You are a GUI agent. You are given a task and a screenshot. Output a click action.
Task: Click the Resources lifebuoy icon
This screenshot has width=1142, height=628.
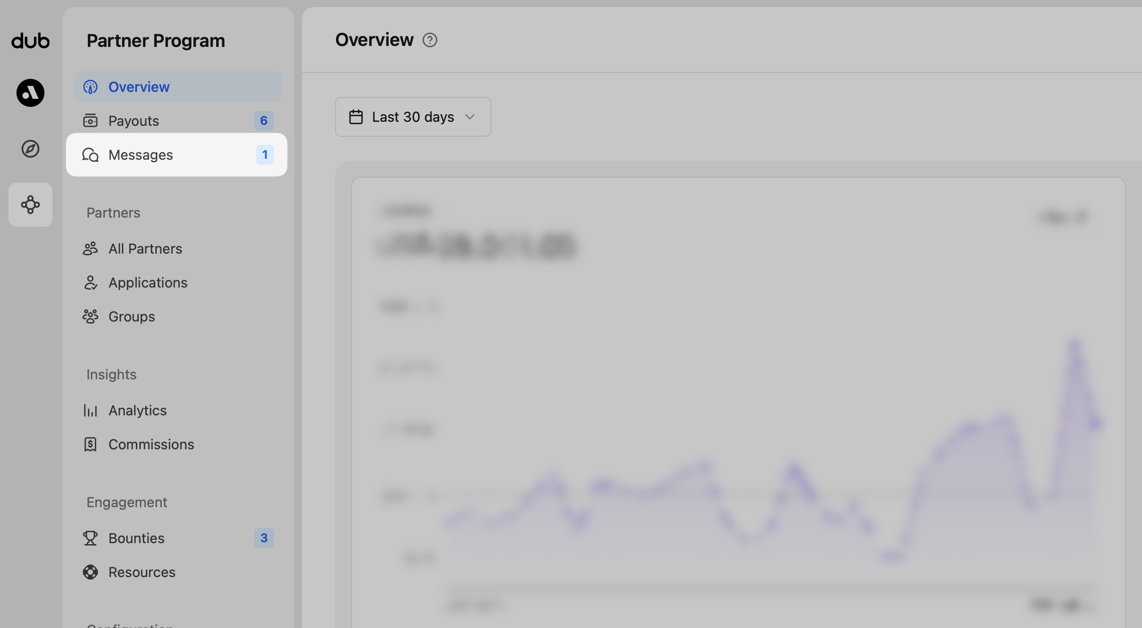pyautogui.click(x=90, y=572)
